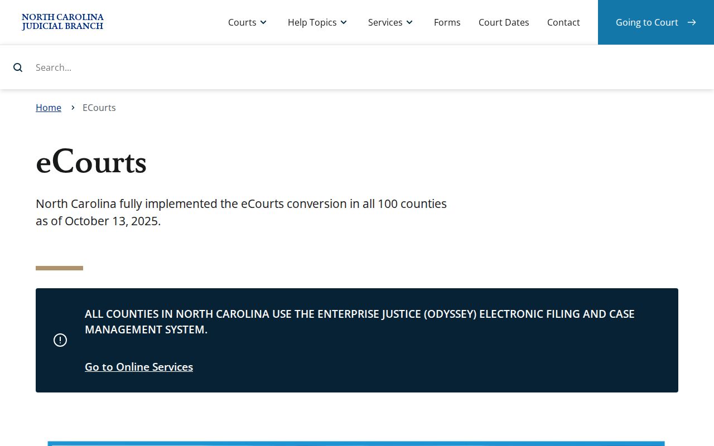
Task: Click the Enterprise Justice (Odyssey) announcement text
Action: [x=360, y=322]
